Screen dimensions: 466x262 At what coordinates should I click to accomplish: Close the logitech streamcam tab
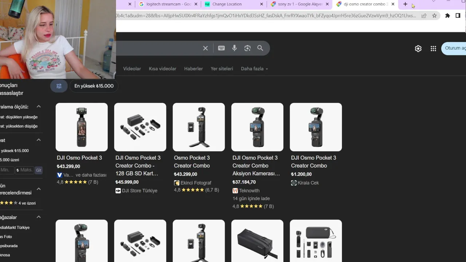click(196, 4)
